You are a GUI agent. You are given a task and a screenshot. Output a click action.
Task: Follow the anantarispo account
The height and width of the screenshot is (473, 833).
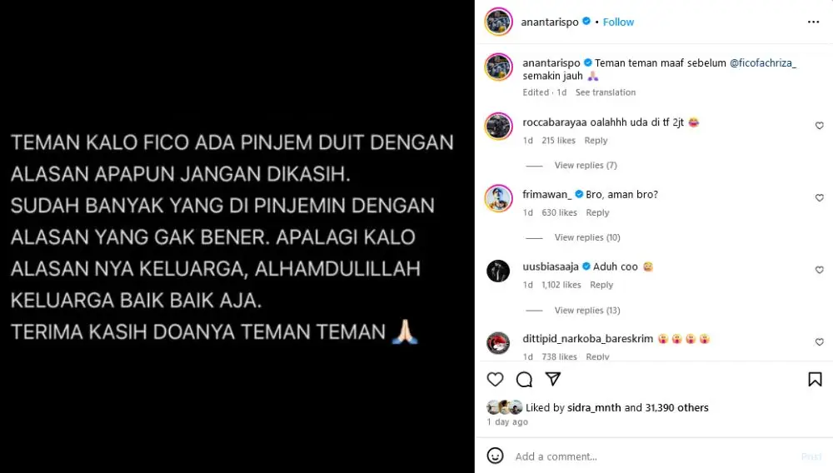click(618, 22)
